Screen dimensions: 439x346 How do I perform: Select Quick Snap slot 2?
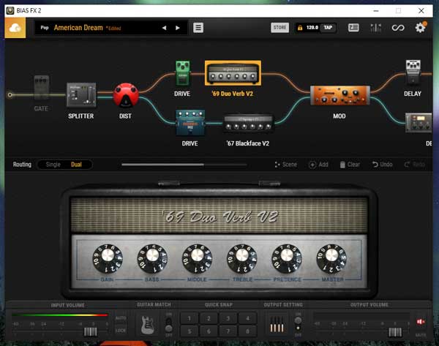coord(209,318)
